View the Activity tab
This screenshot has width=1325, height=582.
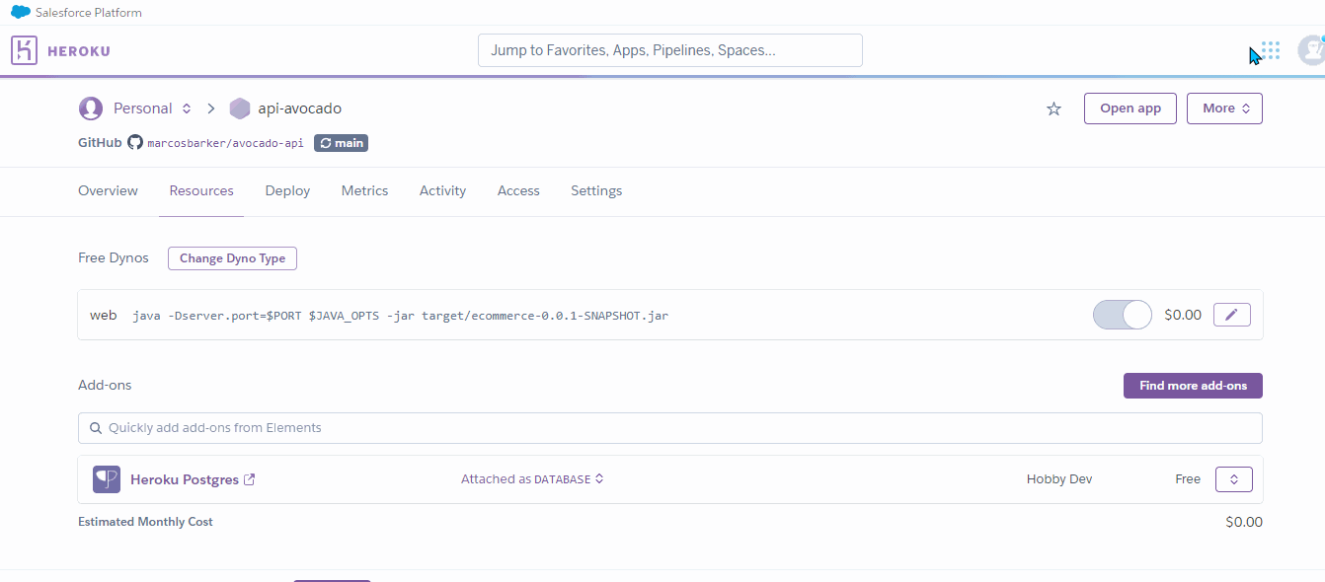(x=442, y=191)
